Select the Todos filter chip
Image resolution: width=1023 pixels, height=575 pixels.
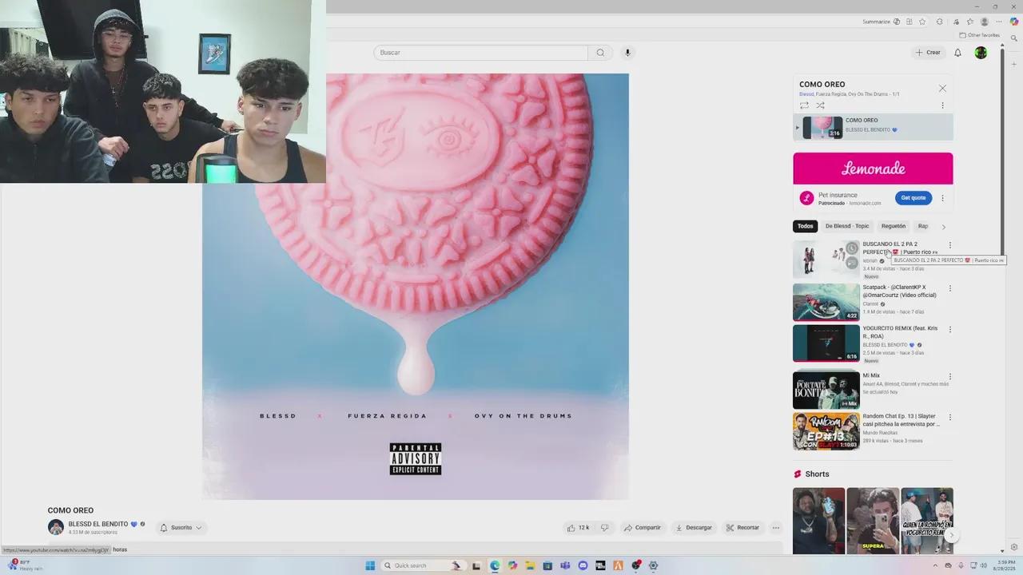point(806,226)
